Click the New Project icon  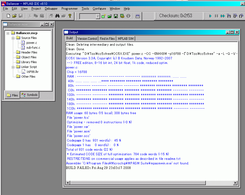pos(104,16)
